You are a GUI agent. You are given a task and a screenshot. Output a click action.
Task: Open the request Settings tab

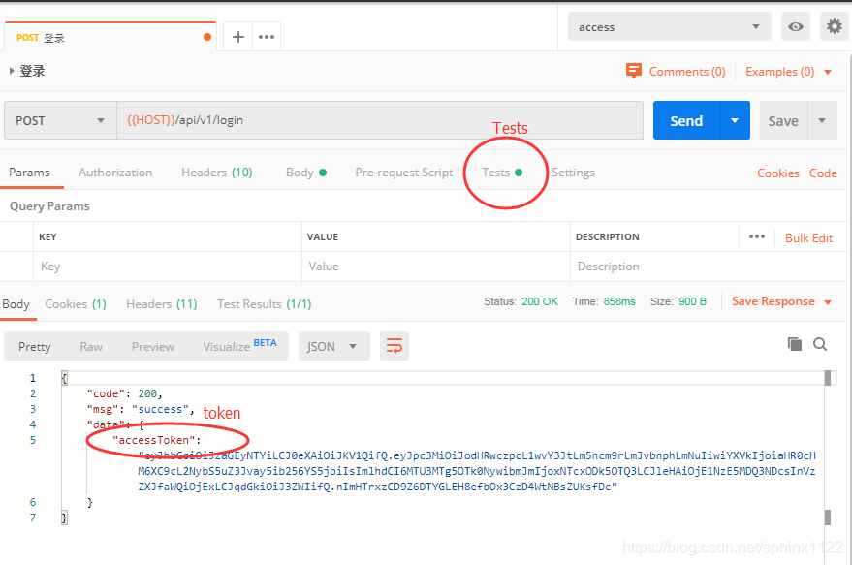click(573, 173)
